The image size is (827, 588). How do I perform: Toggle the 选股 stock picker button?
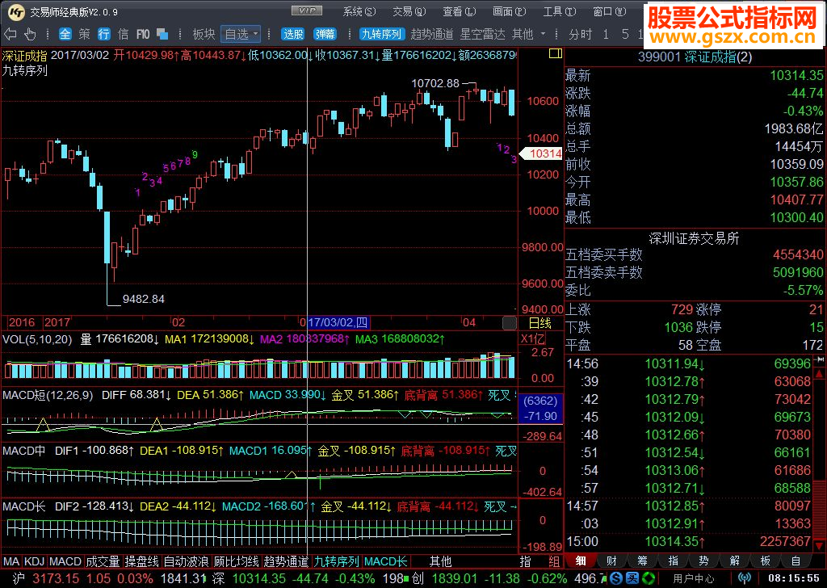coord(292,34)
